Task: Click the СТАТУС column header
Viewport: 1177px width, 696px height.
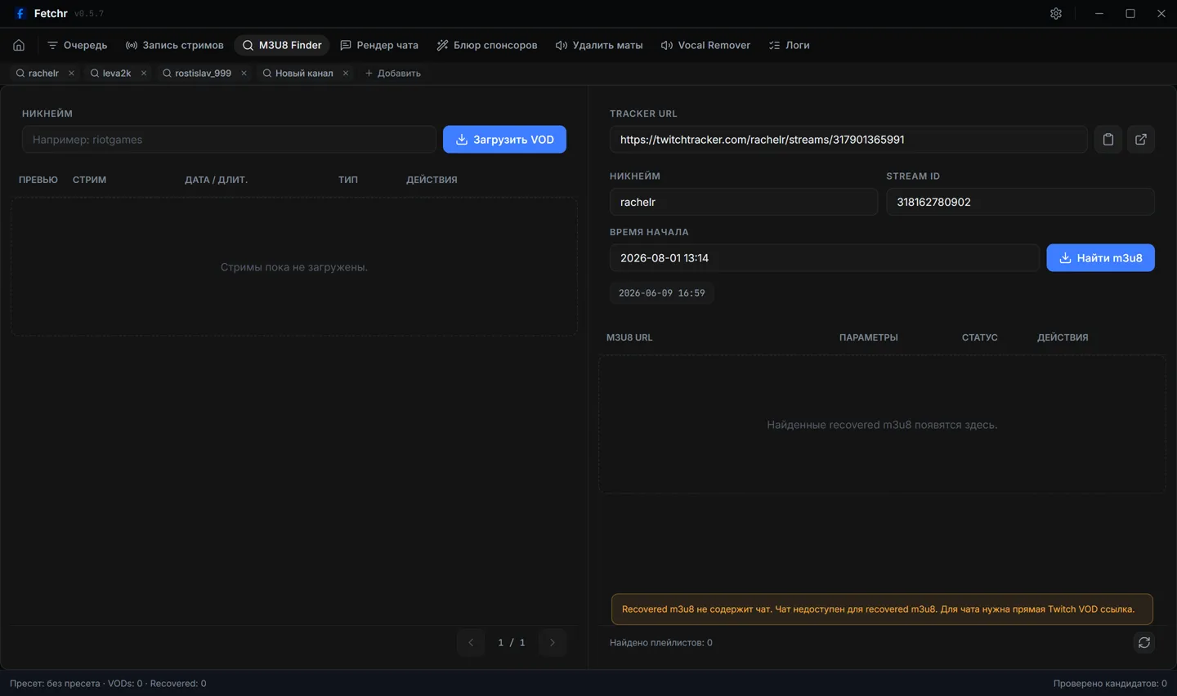Action: tap(980, 337)
